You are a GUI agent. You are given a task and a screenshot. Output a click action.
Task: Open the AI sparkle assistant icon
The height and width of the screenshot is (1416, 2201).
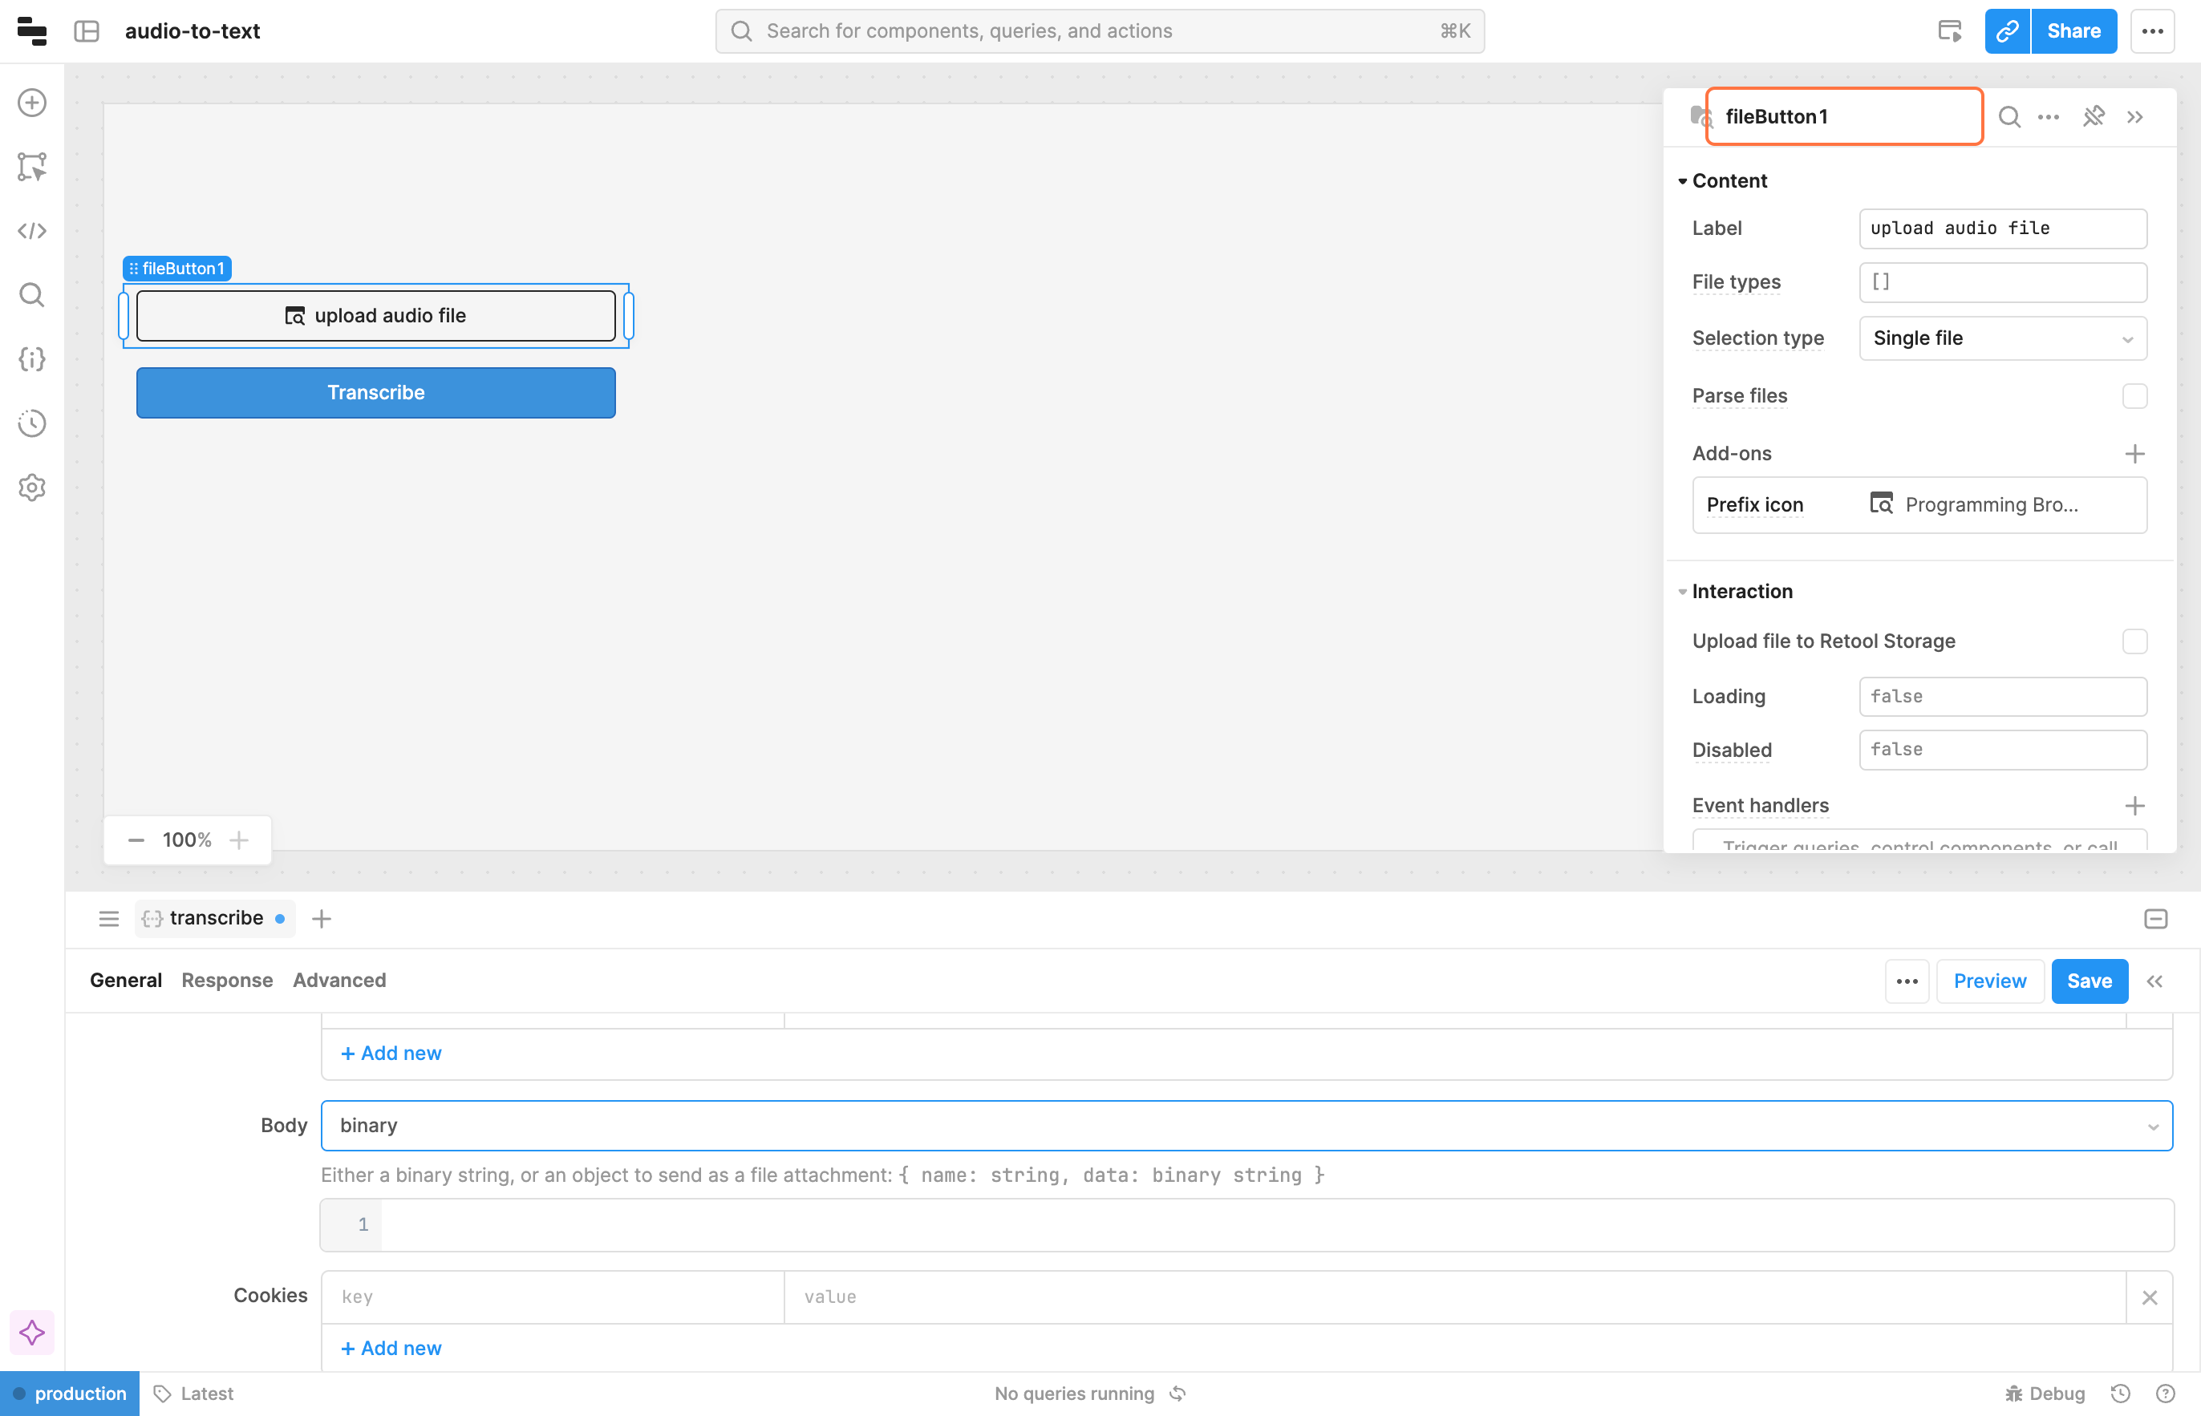click(32, 1333)
